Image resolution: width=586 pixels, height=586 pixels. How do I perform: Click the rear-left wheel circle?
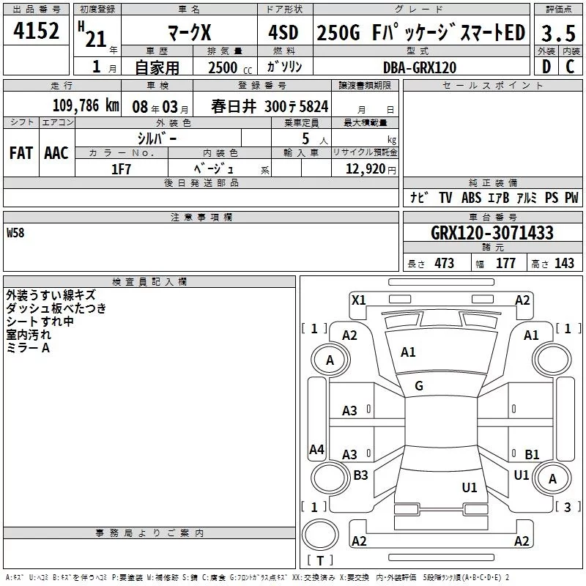point(330,478)
